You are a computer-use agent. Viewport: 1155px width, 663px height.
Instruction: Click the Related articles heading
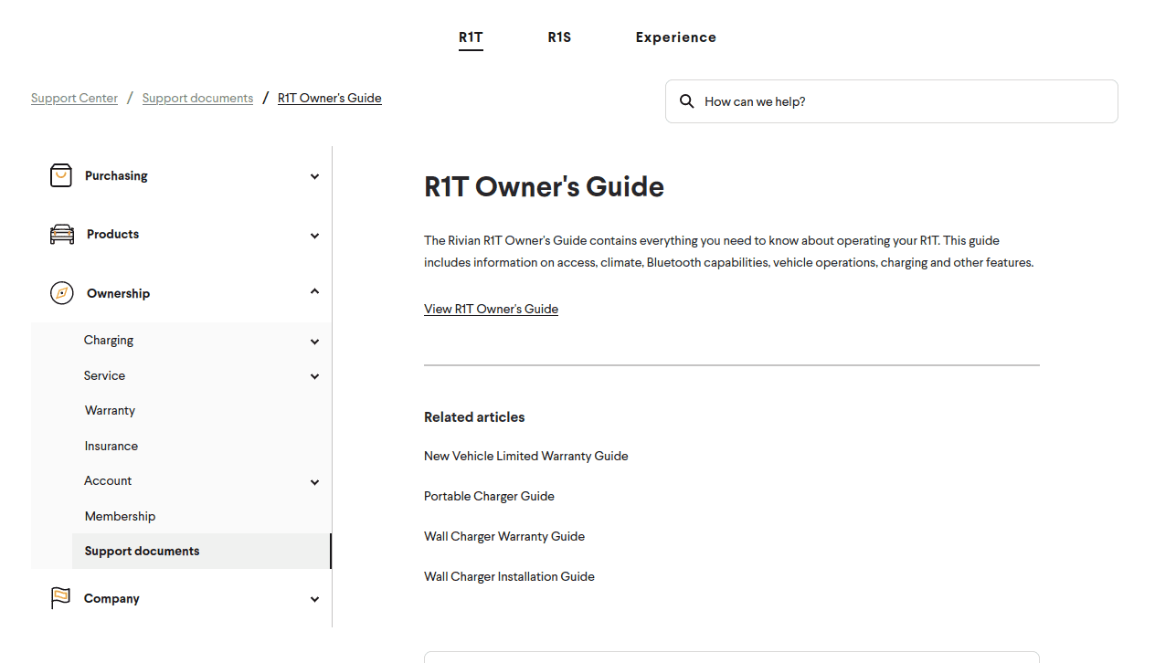[474, 416]
